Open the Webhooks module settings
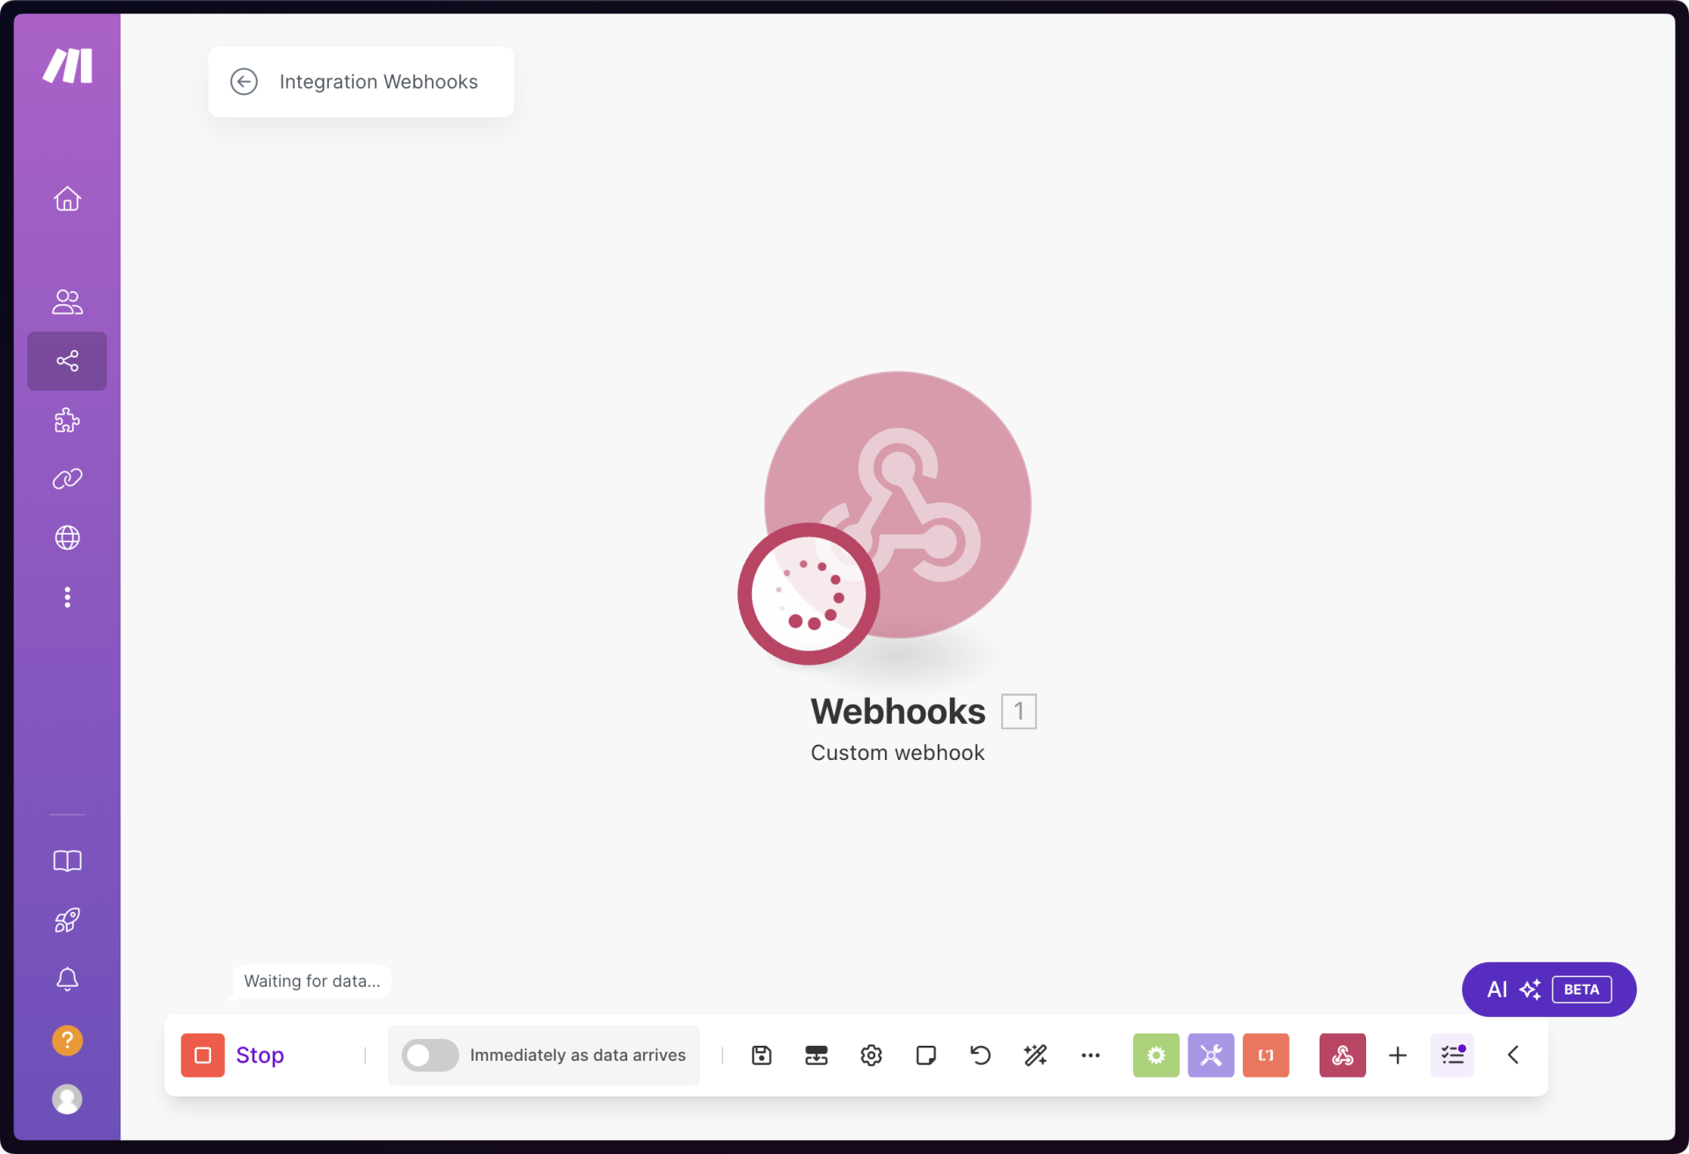The width and height of the screenshot is (1689, 1154). (897, 506)
